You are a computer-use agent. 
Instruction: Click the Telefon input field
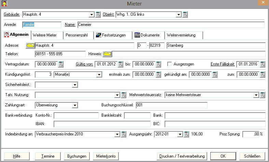60,54
